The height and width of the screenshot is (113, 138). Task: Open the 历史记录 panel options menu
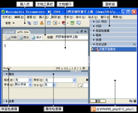[135, 44]
